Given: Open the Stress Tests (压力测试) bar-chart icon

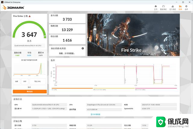Looking at the screenshot, I should pyautogui.click(x=172, y=6).
